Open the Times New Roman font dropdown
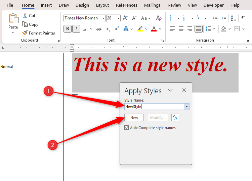252x181 pixels. [x=103, y=18]
